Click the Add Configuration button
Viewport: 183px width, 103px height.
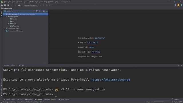(x=31, y=5)
